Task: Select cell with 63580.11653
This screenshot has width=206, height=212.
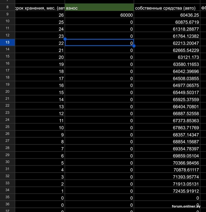Action: pyautogui.click(x=167, y=64)
